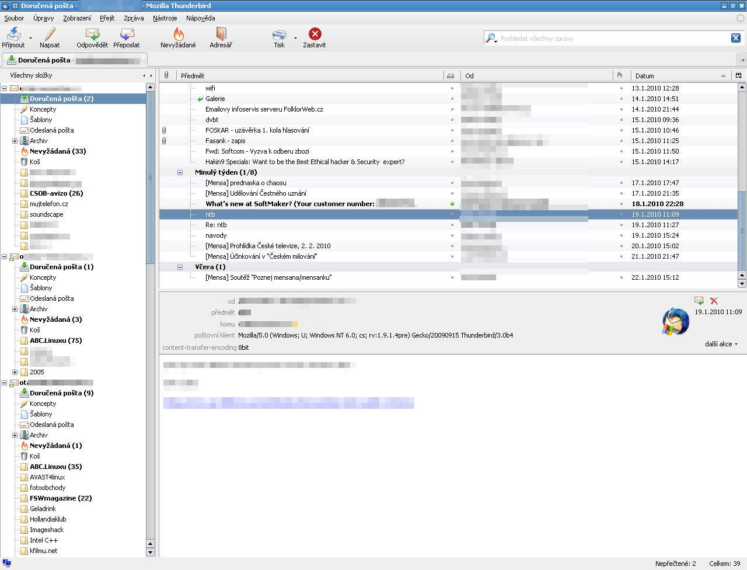Open message Fasank - zapis
747x570 pixels.
pyautogui.click(x=225, y=141)
